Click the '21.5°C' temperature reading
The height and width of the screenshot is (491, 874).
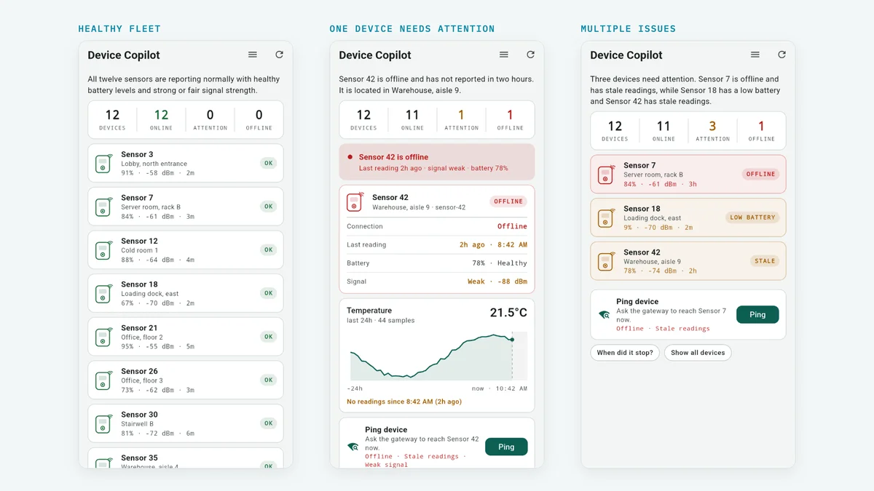point(508,313)
